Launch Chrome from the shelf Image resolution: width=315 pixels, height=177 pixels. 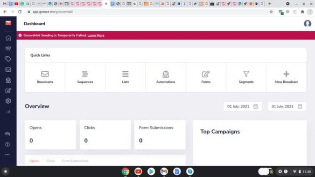pyautogui.click(x=126, y=171)
